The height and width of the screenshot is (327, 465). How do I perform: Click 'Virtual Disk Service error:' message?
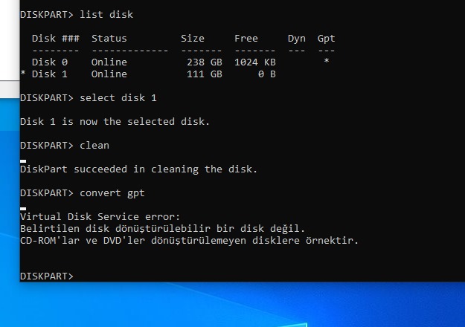point(100,217)
